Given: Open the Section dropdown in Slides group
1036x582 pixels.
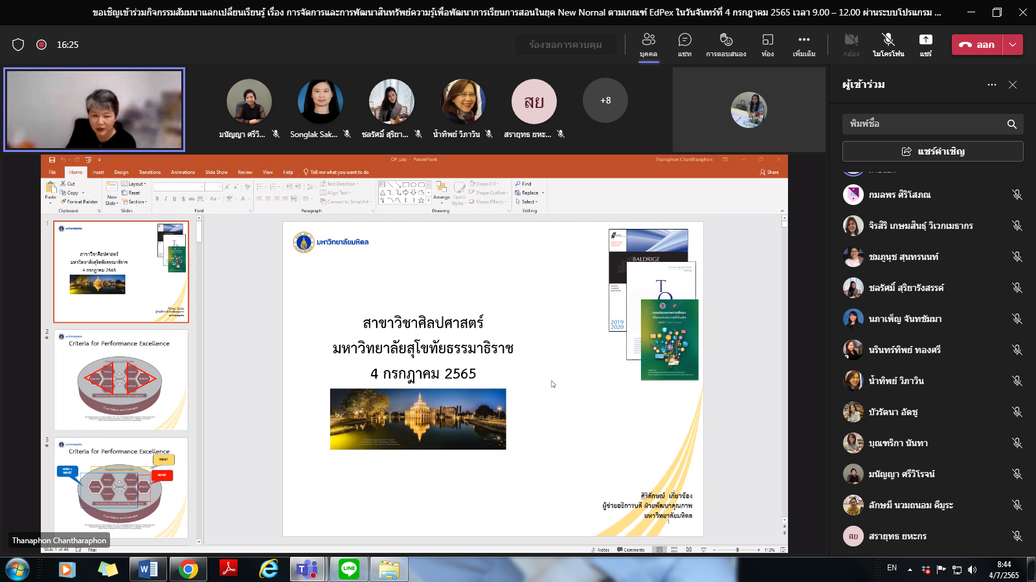Looking at the screenshot, I should tap(135, 202).
